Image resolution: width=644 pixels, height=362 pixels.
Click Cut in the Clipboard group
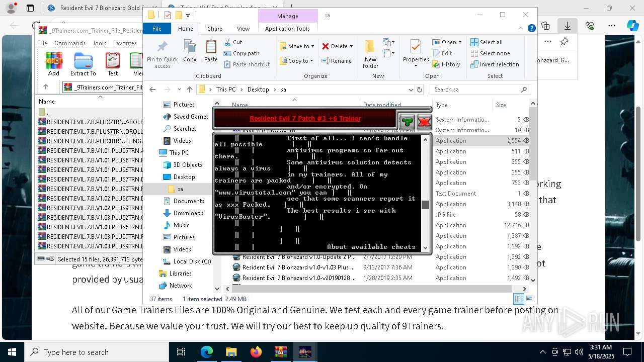pos(233,42)
